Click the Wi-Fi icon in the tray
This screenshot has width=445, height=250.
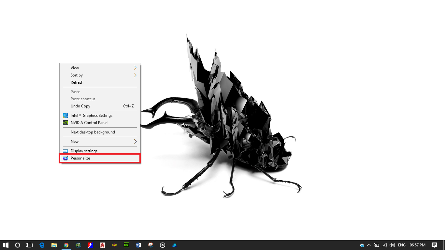(x=384, y=245)
